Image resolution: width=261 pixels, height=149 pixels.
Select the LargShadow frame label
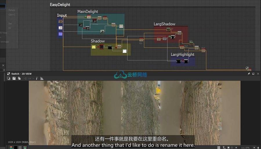click(x=164, y=24)
